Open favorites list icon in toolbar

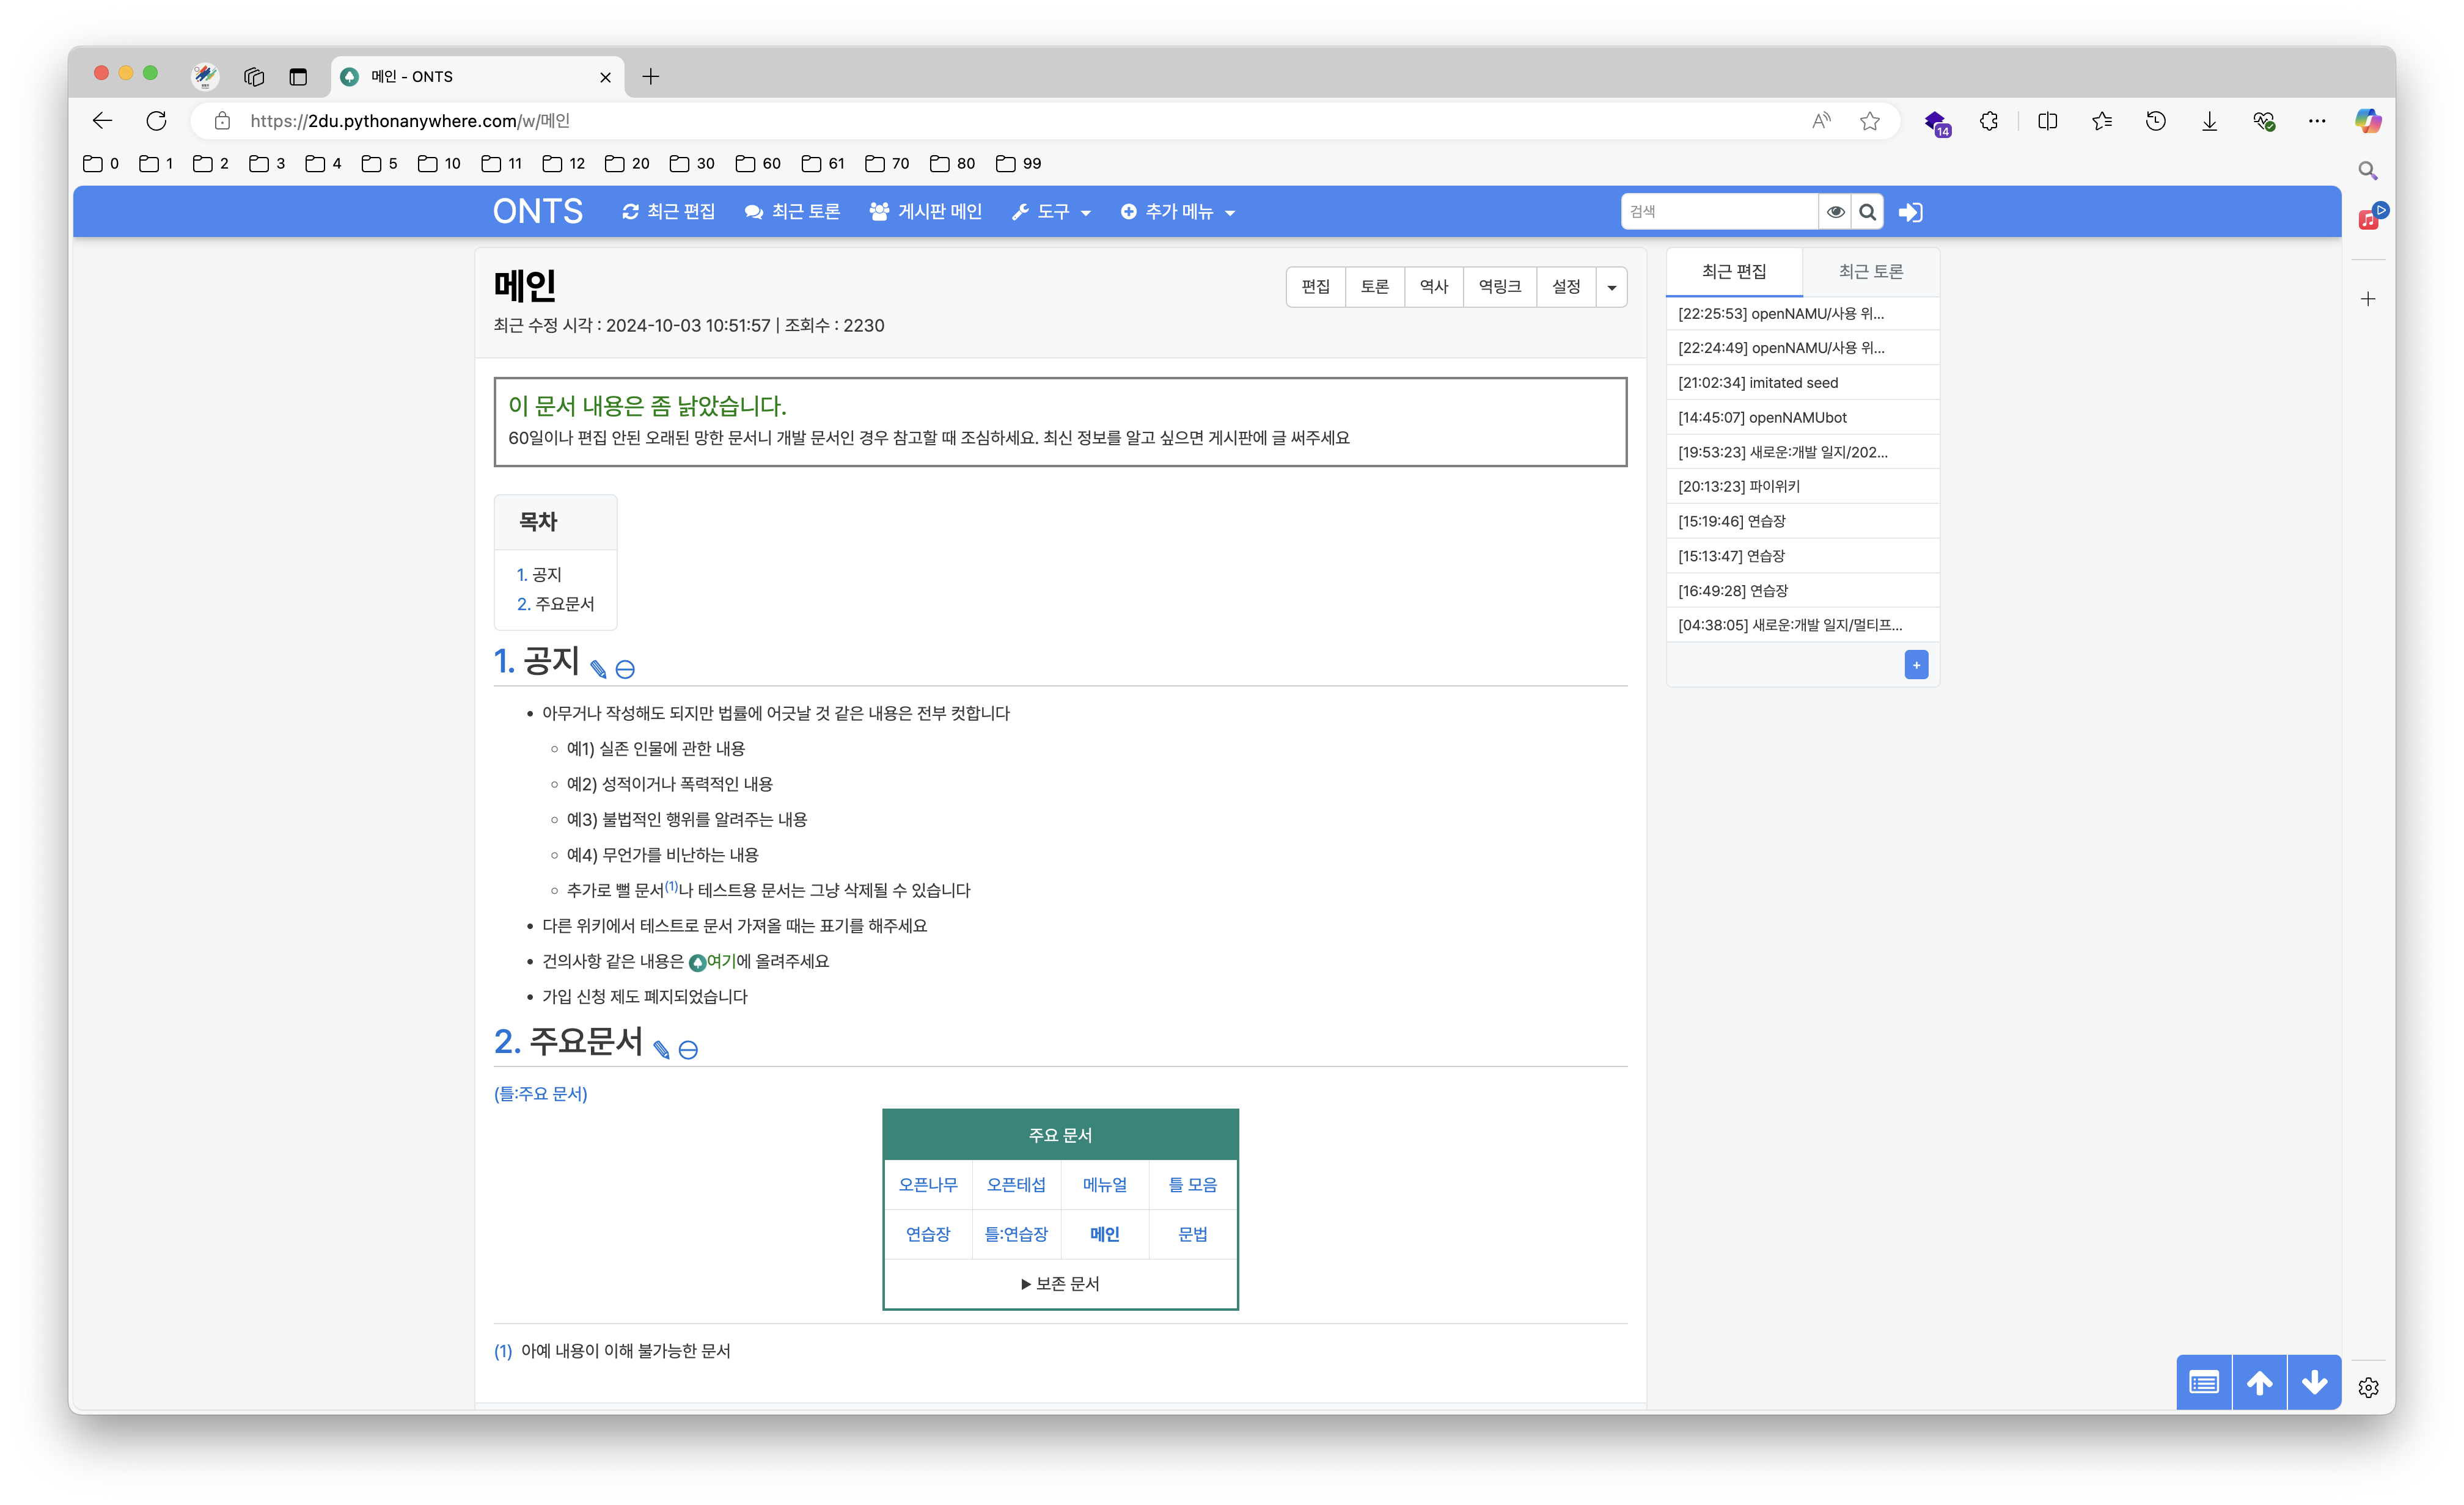click(x=2101, y=121)
